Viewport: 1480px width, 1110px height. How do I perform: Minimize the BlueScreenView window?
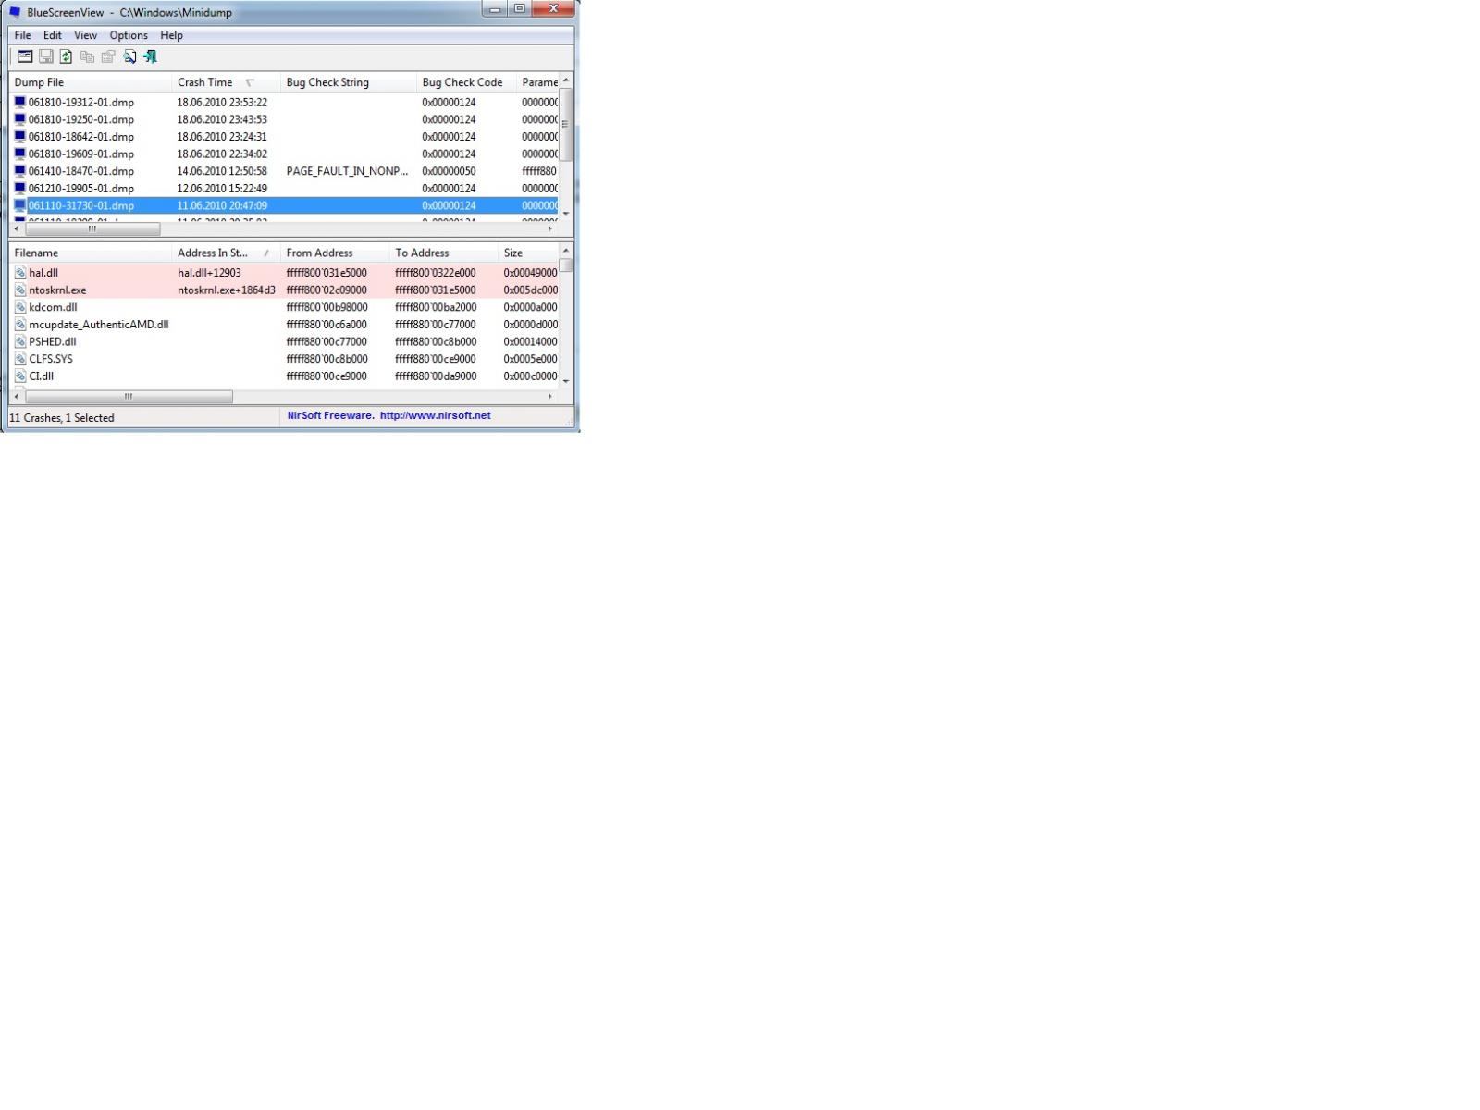coord(495,9)
